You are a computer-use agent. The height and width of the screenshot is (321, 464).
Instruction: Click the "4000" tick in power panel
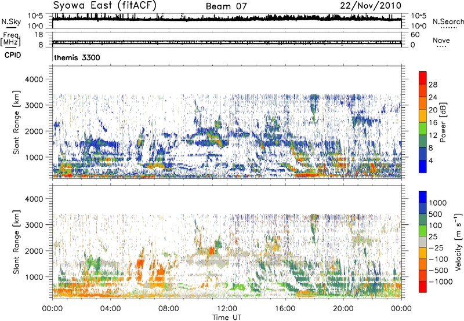tap(34, 79)
